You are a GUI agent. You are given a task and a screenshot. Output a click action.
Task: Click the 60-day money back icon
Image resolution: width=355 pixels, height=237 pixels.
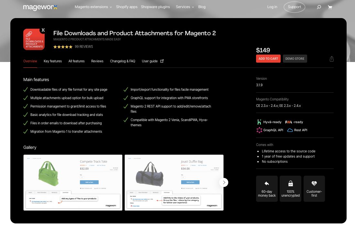click(267, 184)
